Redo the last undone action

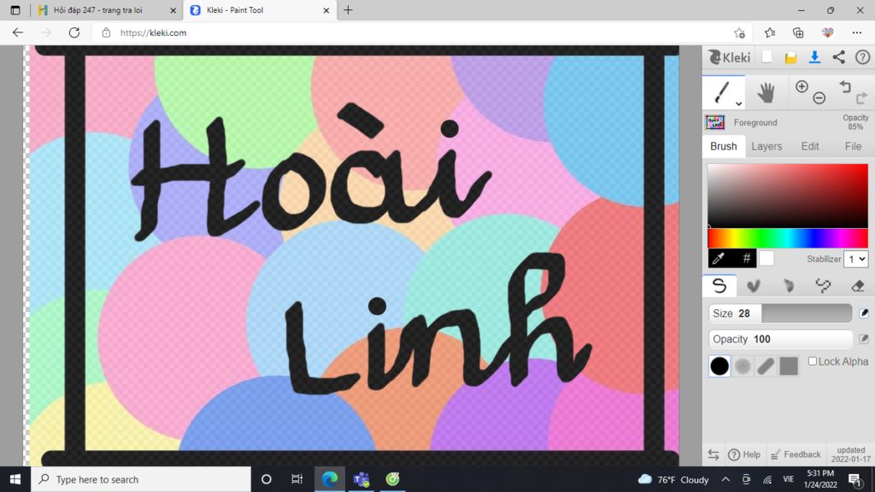[861, 98]
